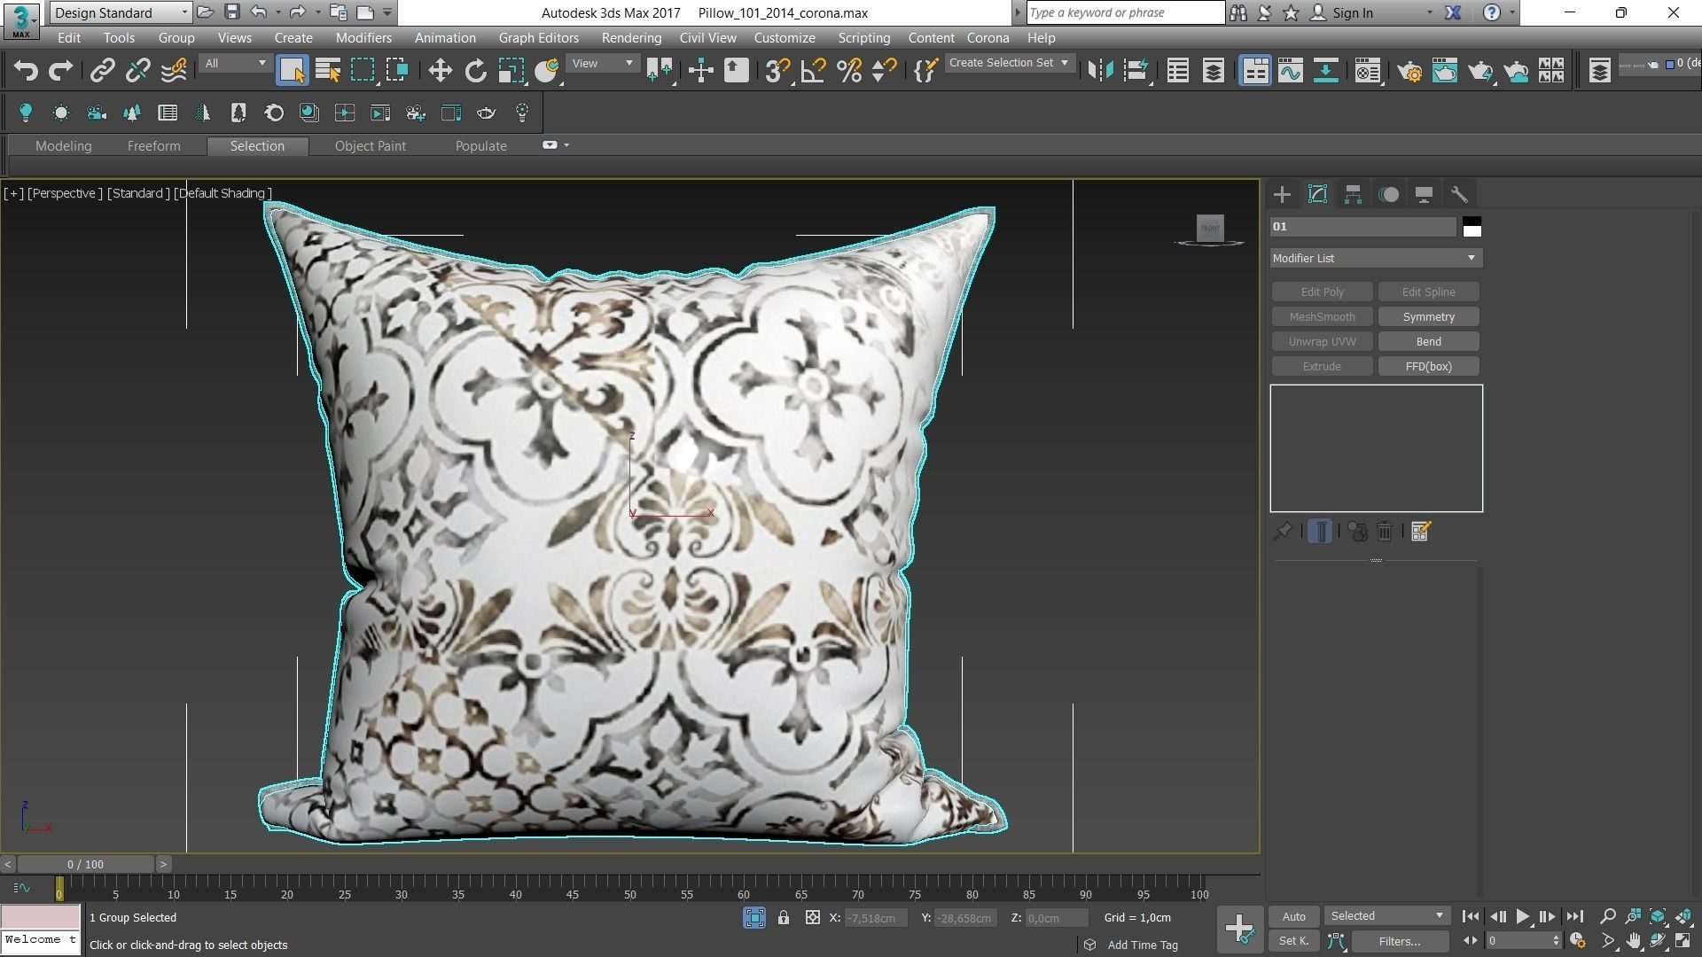Toggle Set Key mode button
1702x957 pixels.
click(x=1293, y=941)
